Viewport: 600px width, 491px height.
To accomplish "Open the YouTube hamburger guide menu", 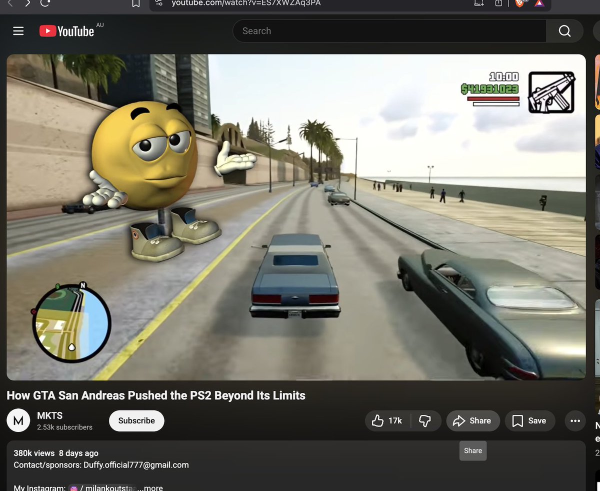I will tap(18, 31).
